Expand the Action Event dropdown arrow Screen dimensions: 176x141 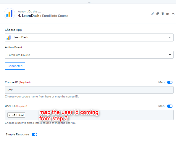click(x=170, y=55)
